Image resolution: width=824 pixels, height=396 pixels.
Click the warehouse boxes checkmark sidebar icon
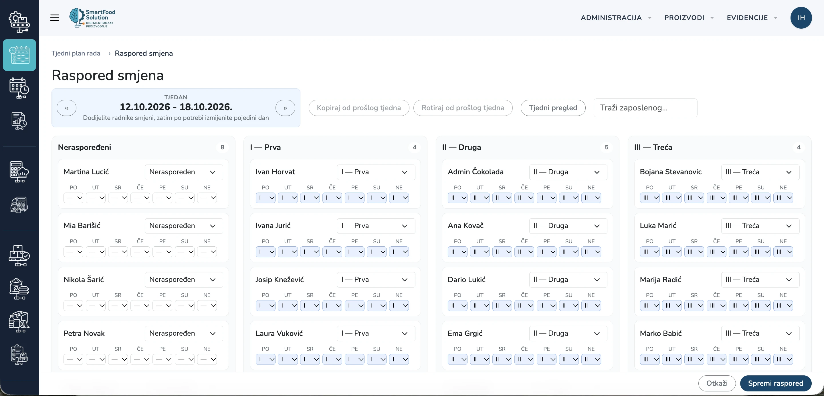coord(19,256)
